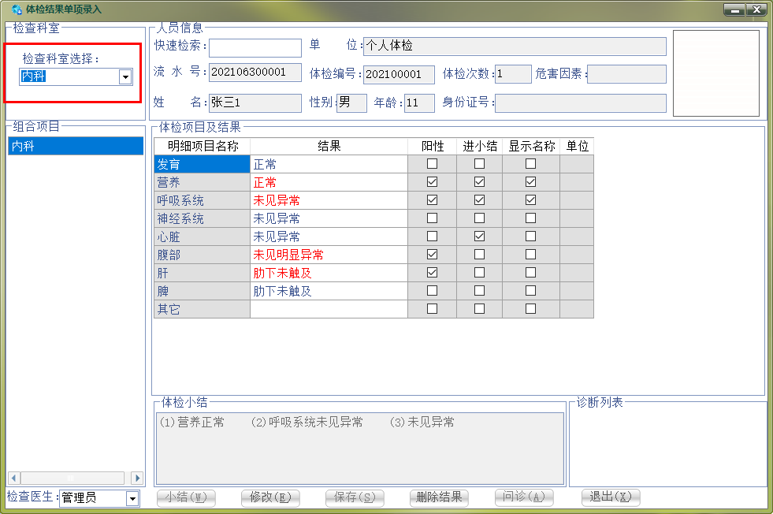Uncheck 显示名称 checkbox for 营养 row
The image size is (773, 514).
point(530,182)
